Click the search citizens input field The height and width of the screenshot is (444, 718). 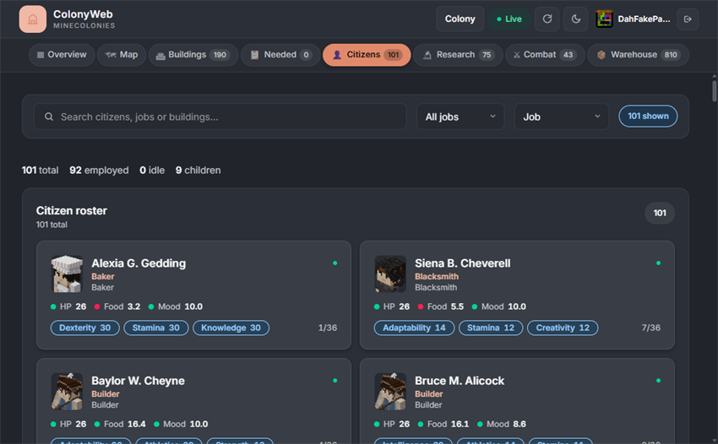(x=220, y=116)
